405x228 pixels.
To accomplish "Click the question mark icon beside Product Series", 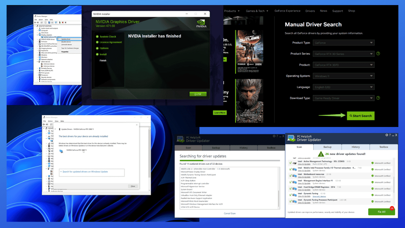I will tap(378, 54).
